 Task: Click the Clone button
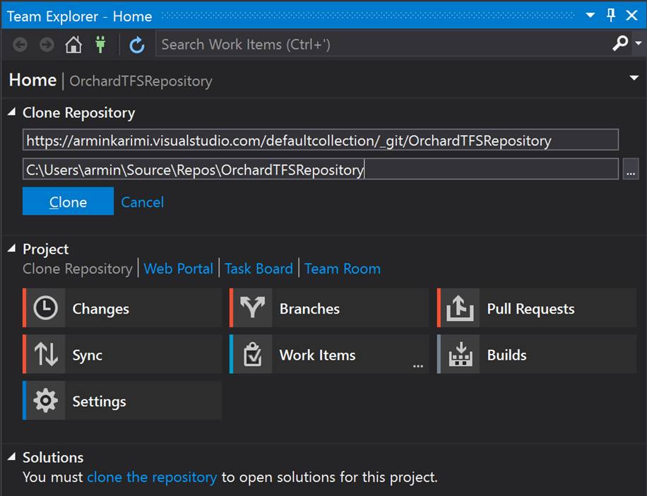coord(68,201)
